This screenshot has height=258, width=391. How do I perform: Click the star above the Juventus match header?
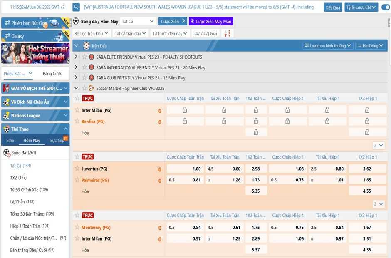(x=77, y=157)
